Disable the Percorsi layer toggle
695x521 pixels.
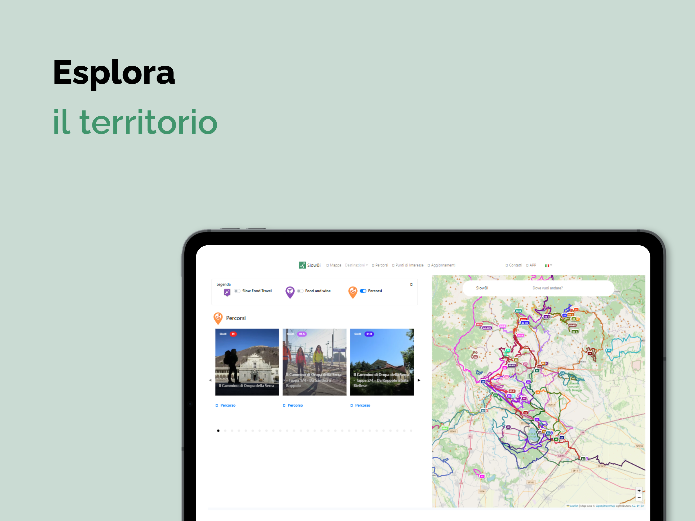363,291
